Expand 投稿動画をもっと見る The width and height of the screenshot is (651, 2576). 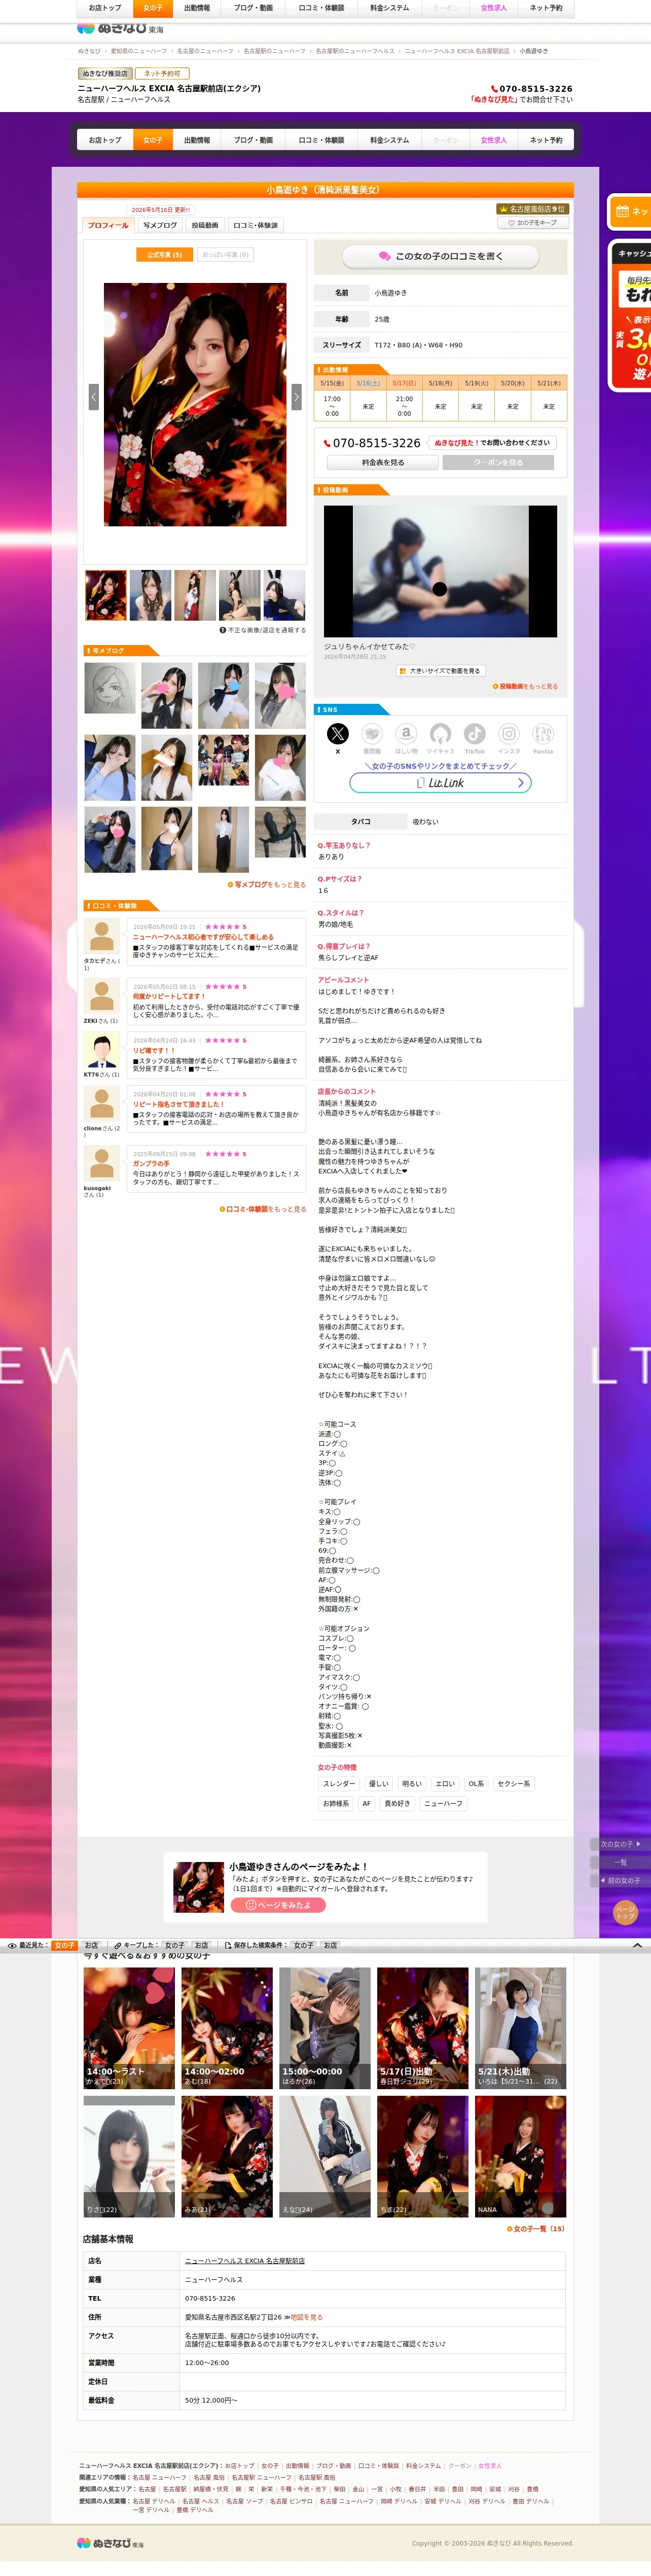point(526,687)
